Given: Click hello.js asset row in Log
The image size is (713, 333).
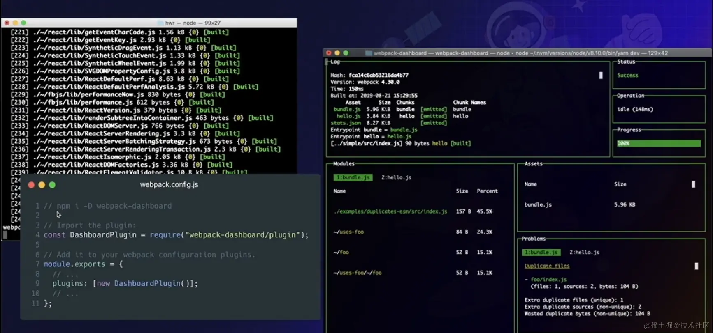Looking at the screenshot, I should point(402,116).
